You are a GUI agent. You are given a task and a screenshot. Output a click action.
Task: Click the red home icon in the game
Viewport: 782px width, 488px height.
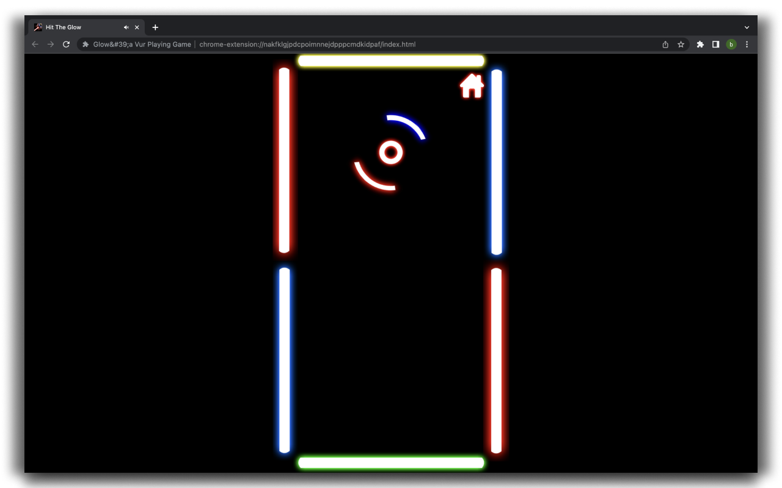point(472,86)
